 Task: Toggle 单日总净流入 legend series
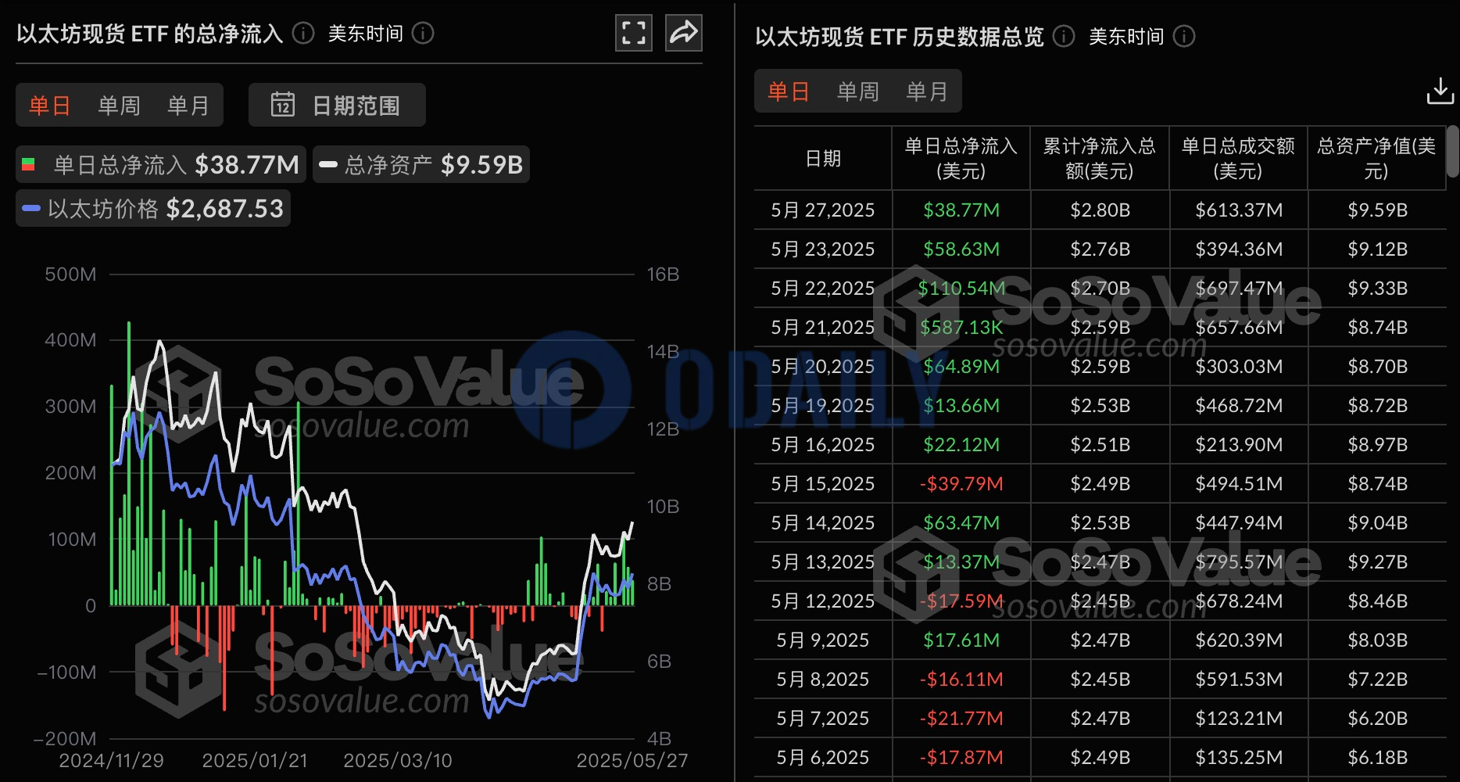[x=161, y=164]
